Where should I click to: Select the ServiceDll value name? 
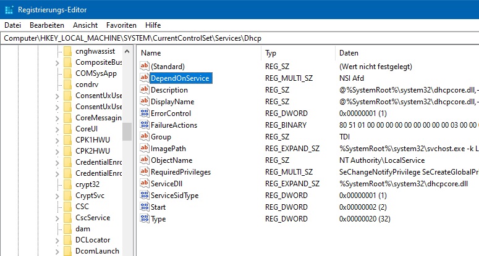pyautogui.click(x=166, y=183)
